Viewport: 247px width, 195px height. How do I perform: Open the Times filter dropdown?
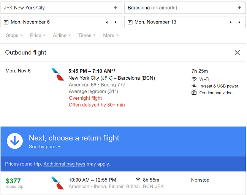point(87,35)
